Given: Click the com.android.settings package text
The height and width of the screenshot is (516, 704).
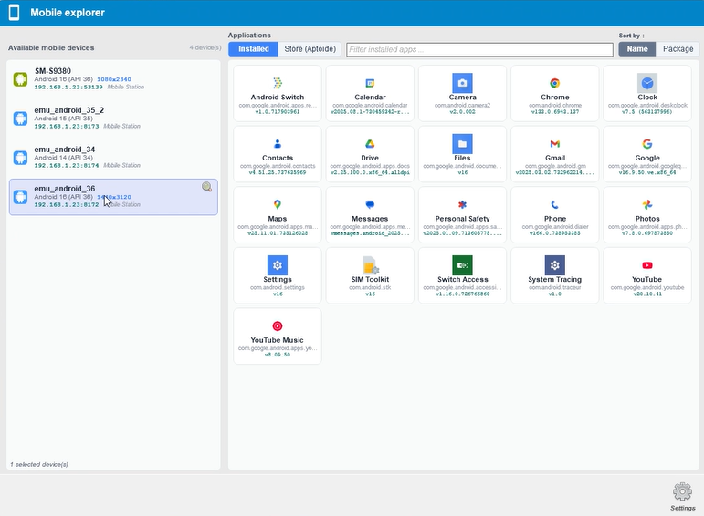Looking at the screenshot, I should click(x=278, y=287).
